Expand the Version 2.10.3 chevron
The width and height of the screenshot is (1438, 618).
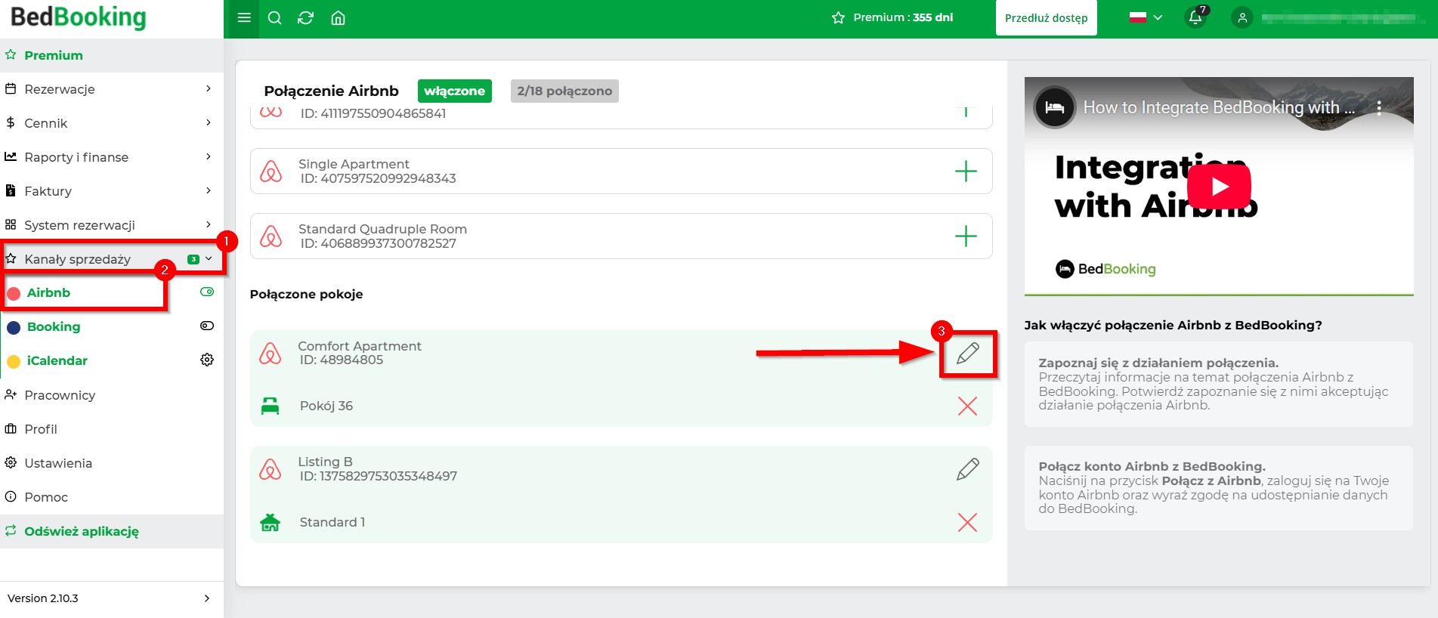pos(207,598)
